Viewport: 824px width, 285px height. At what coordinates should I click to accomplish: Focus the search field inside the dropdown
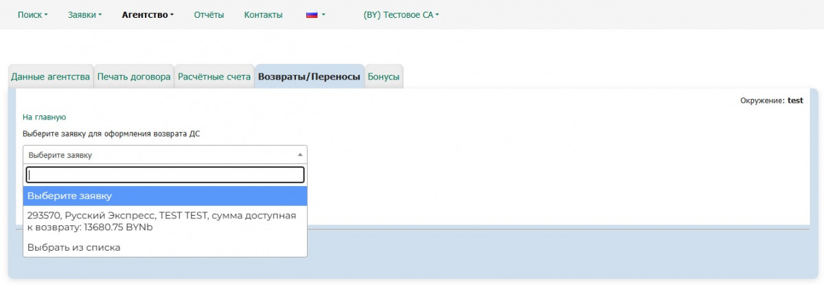point(165,175)
